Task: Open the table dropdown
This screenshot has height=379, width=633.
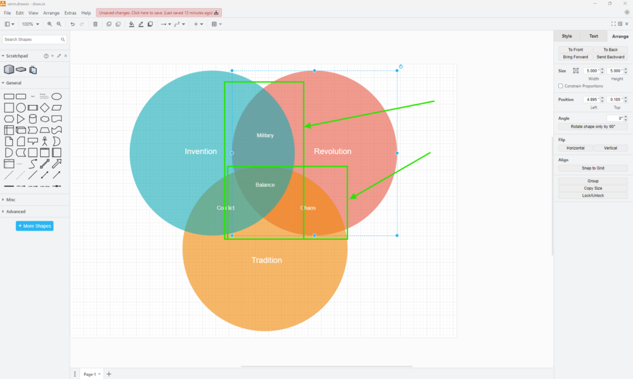Action: coord(217,24)
